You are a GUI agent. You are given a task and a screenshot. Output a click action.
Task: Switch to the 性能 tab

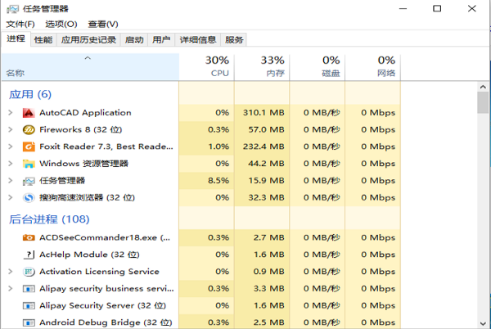(x=43, y=39)
